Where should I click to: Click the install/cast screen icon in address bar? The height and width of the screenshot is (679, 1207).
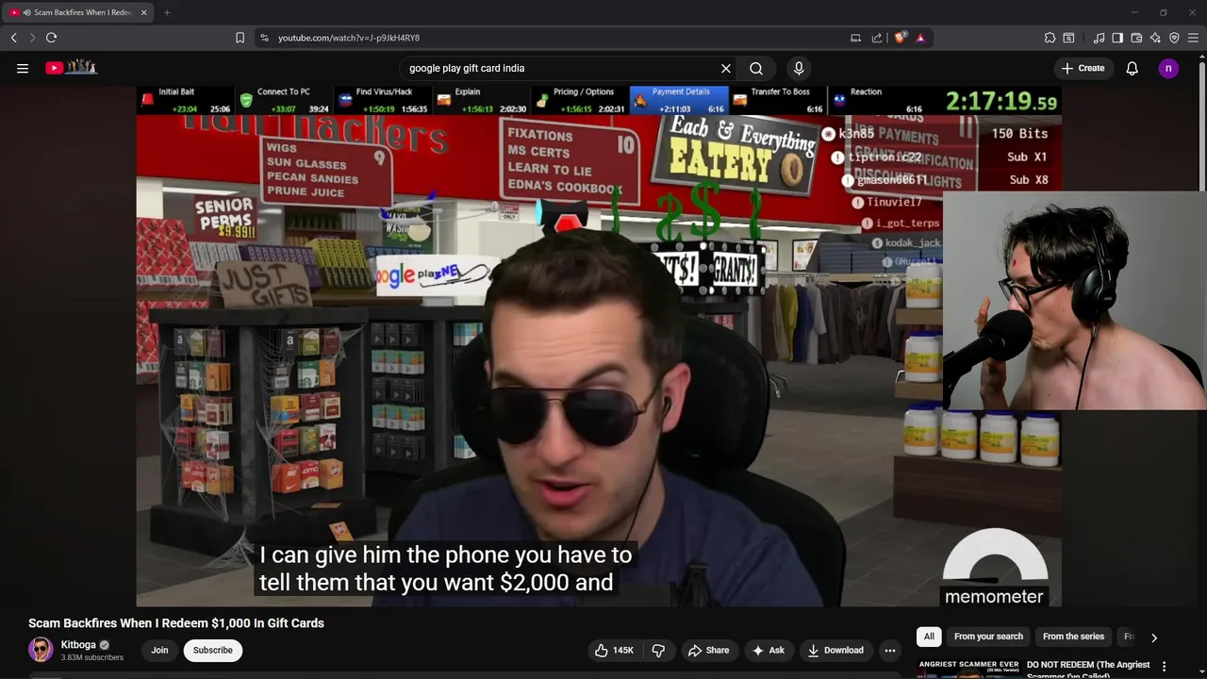tap(855, 38)
